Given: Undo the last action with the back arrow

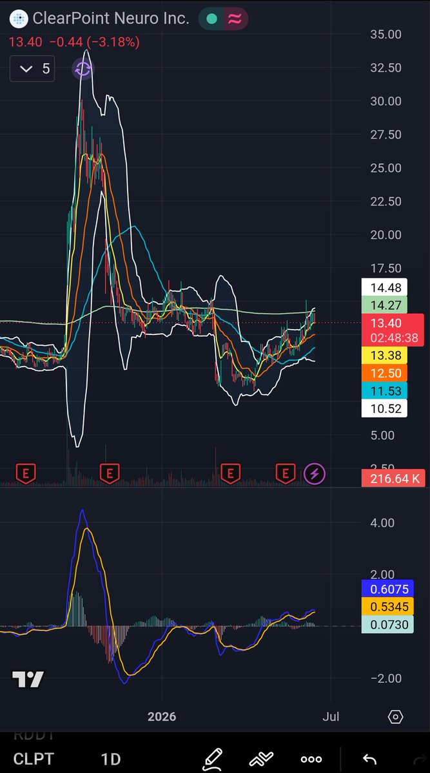Looking at the screenshot, I should coord(369,759).
